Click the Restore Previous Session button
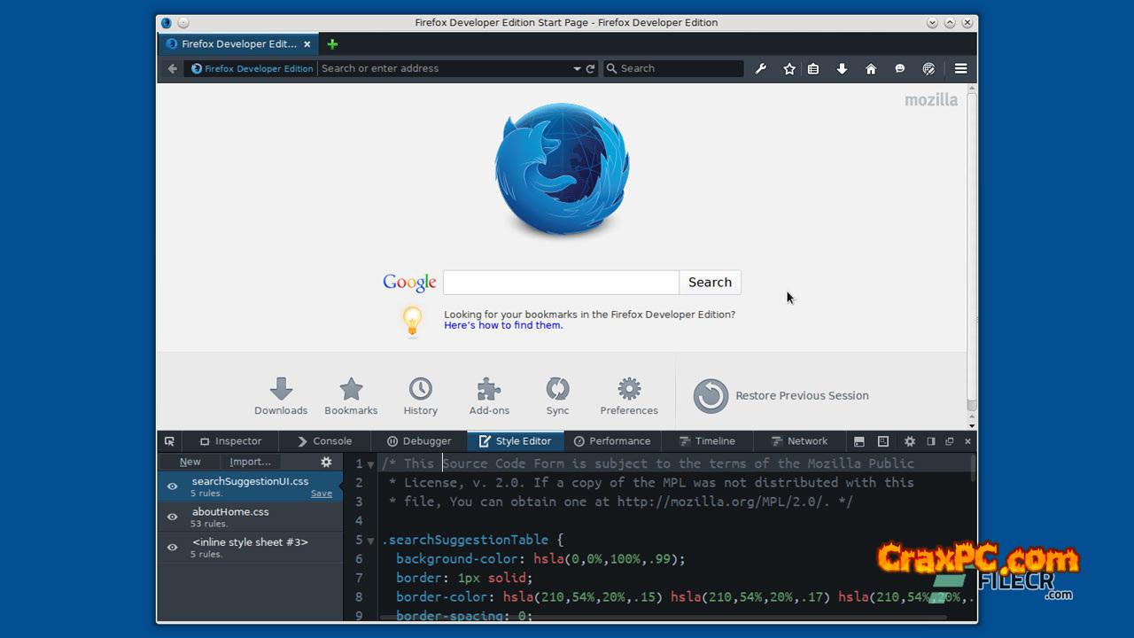1134x638 pixels. click(781, 396)
